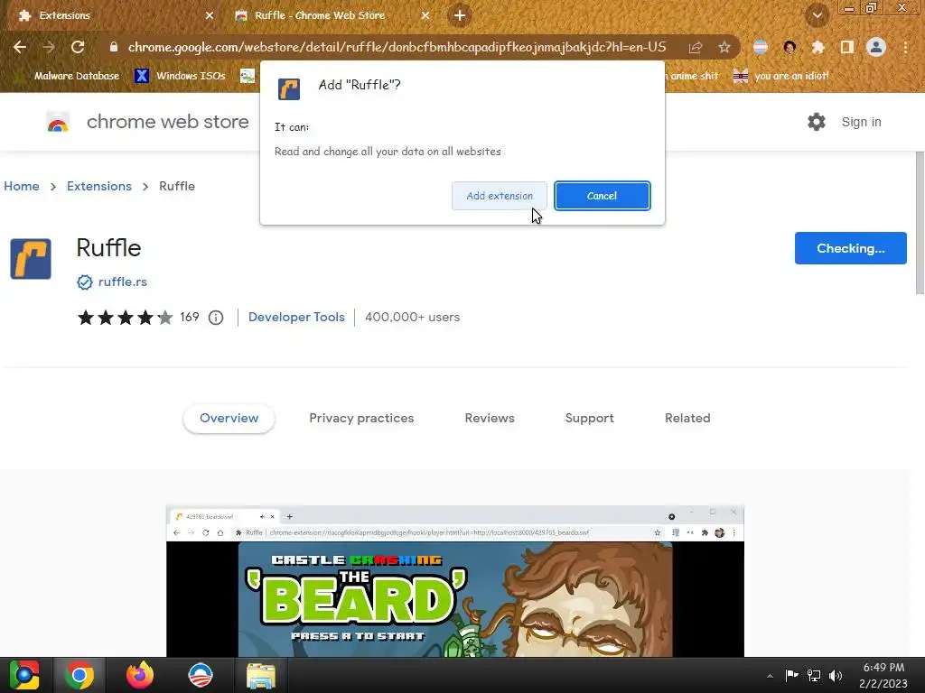Open ruffle.rs publisher link
Image resolution: width=925 pixels, height=693 pixels.
pos(123,282)
